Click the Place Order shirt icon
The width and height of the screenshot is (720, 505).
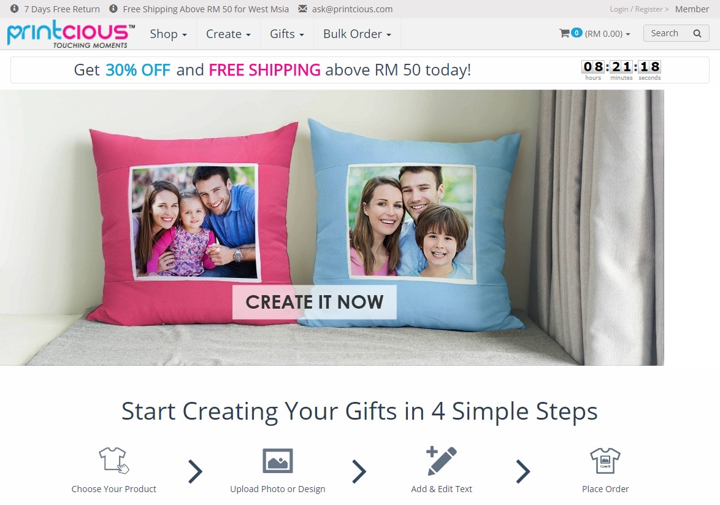point(605,460)
